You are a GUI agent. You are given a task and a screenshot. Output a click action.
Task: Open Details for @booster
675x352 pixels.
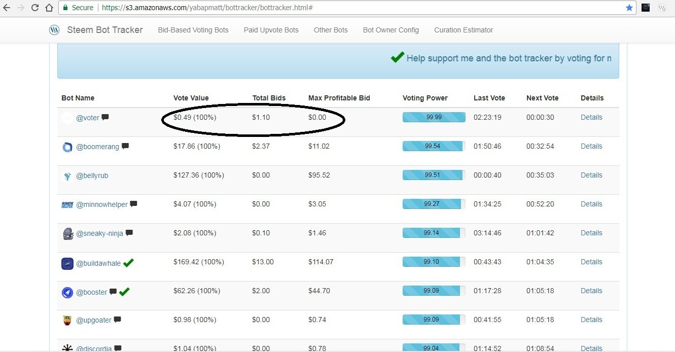[x=591, y=291]
